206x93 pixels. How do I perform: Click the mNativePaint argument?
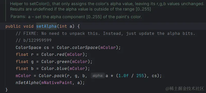tap(57, 83)
